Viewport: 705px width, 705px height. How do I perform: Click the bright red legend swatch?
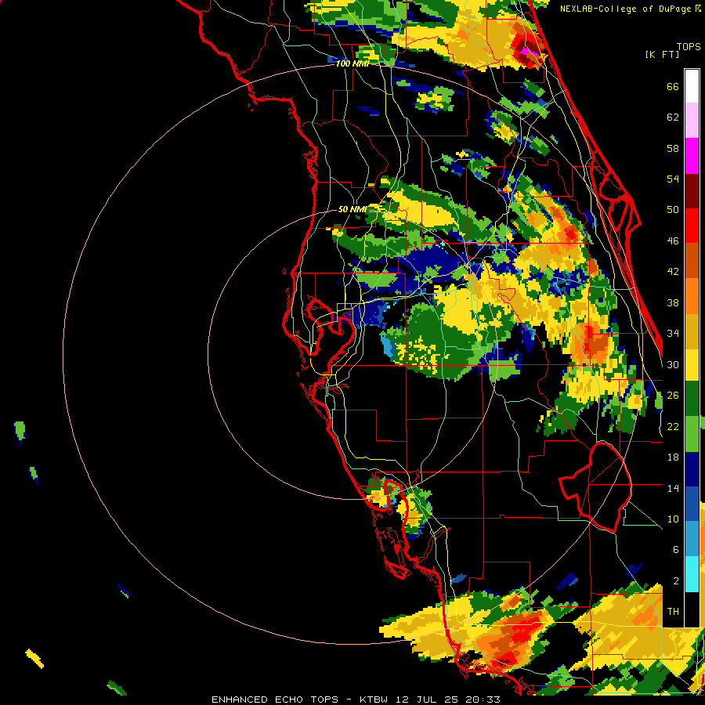point(692,226)
